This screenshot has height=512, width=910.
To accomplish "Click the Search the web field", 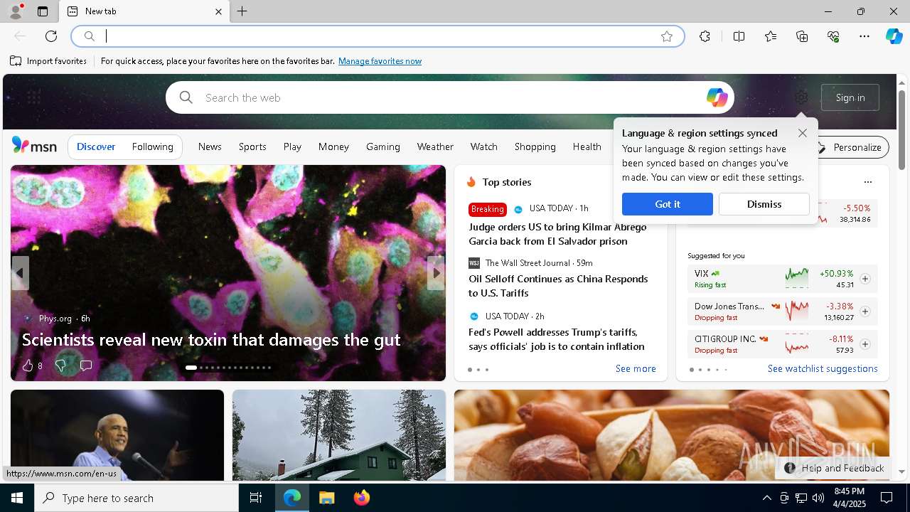I will click(x=449, y=97).
